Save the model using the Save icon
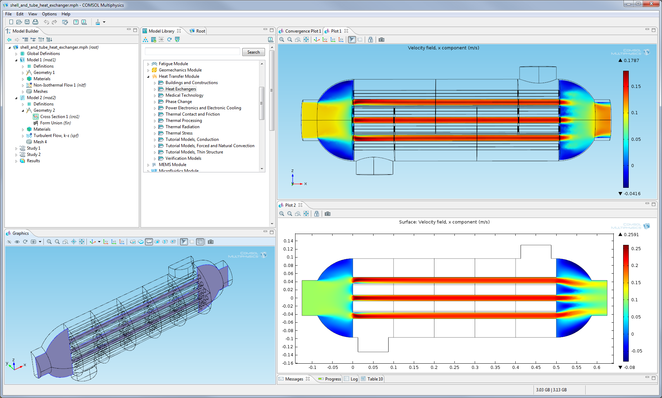662x398 pixels. click(27, 22)
